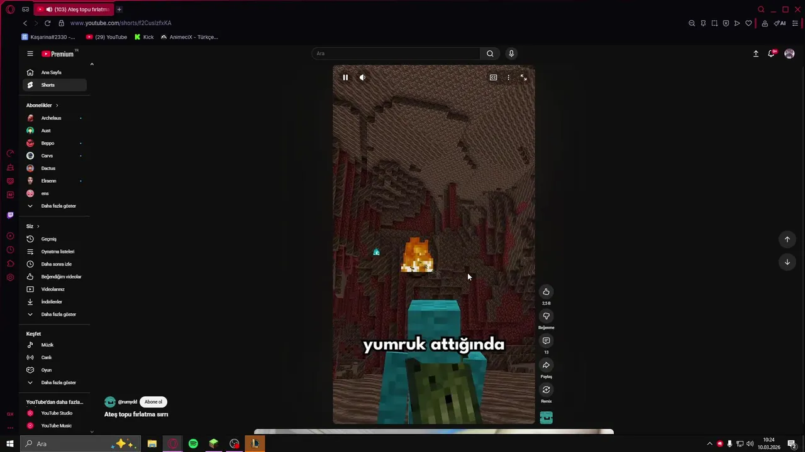
Task: Open the ad blocker shield icon
Action: click(726, 23)
